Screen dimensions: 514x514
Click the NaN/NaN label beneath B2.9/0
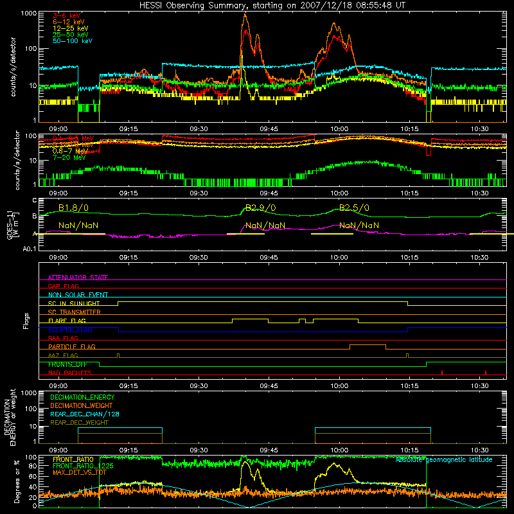coord(265,226)
